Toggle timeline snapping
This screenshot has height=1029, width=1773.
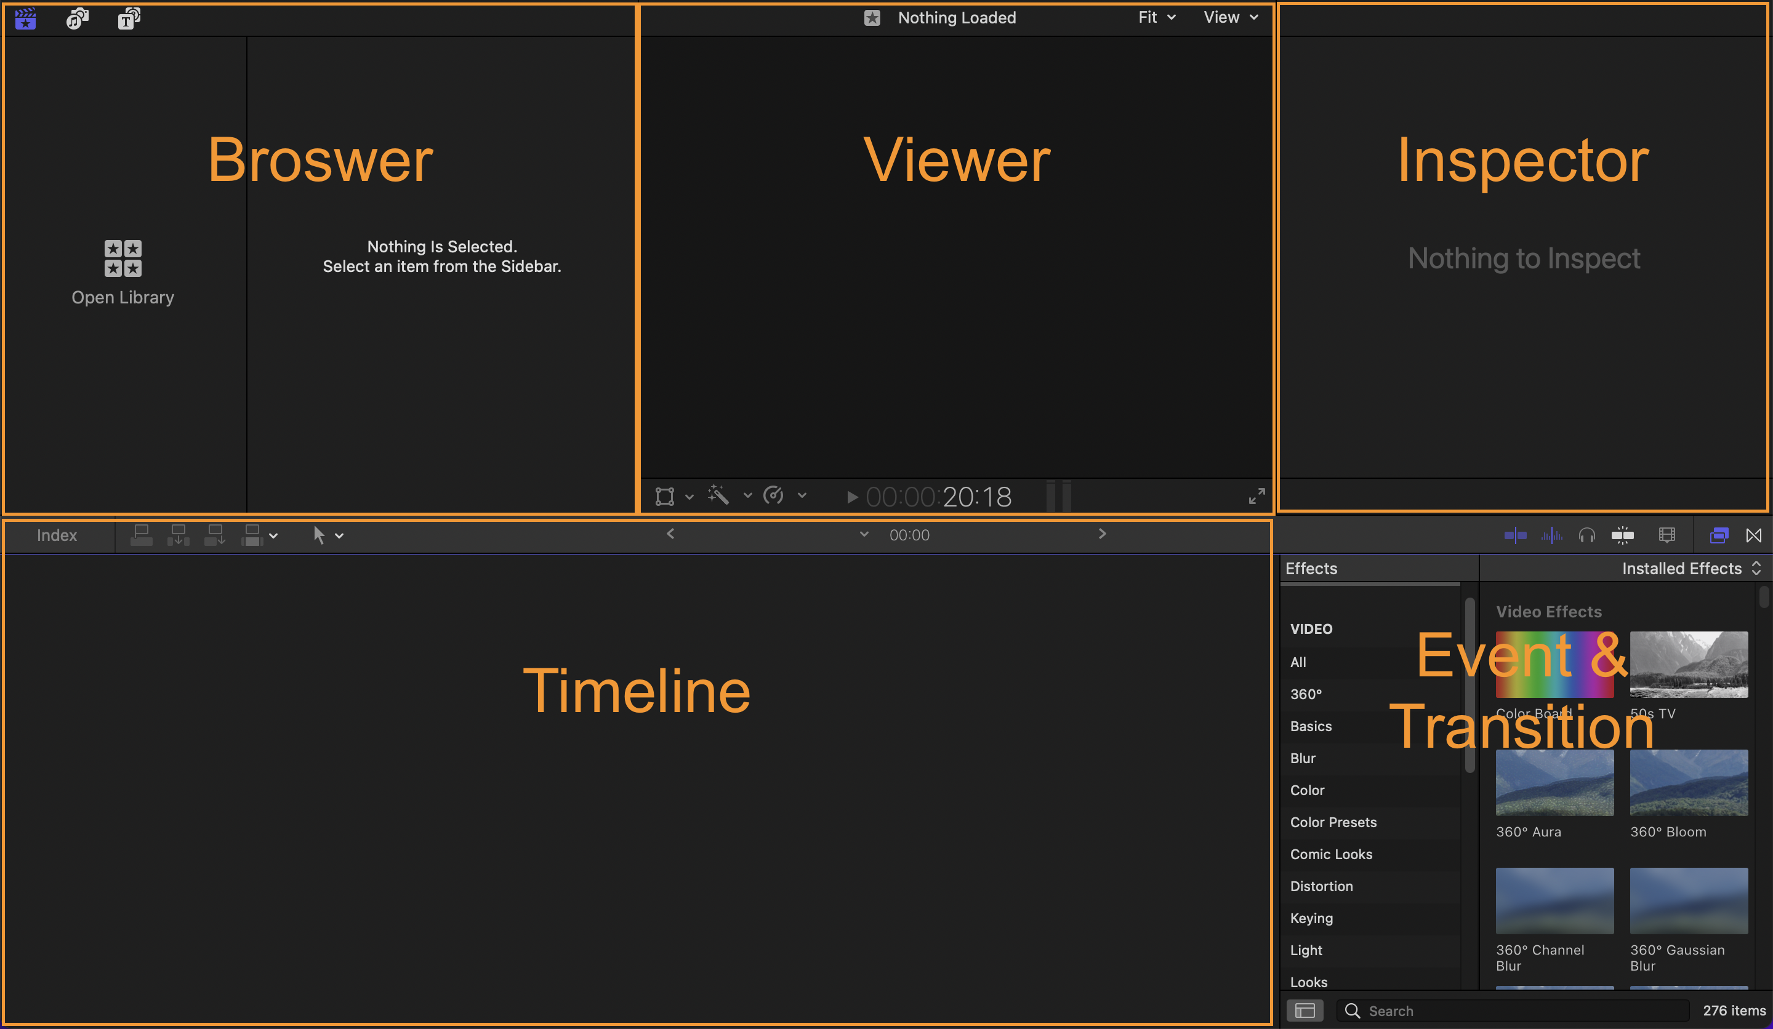[x=1622, y=535]
